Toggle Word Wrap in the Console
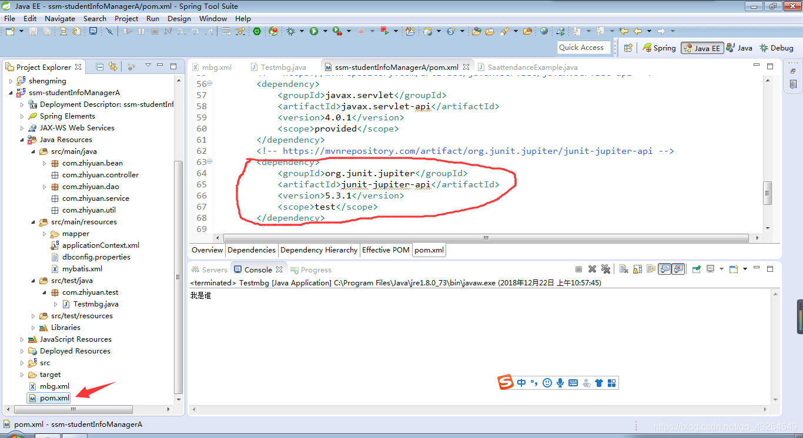The width and height of the screenshot is (803, 438). (651, 269)
